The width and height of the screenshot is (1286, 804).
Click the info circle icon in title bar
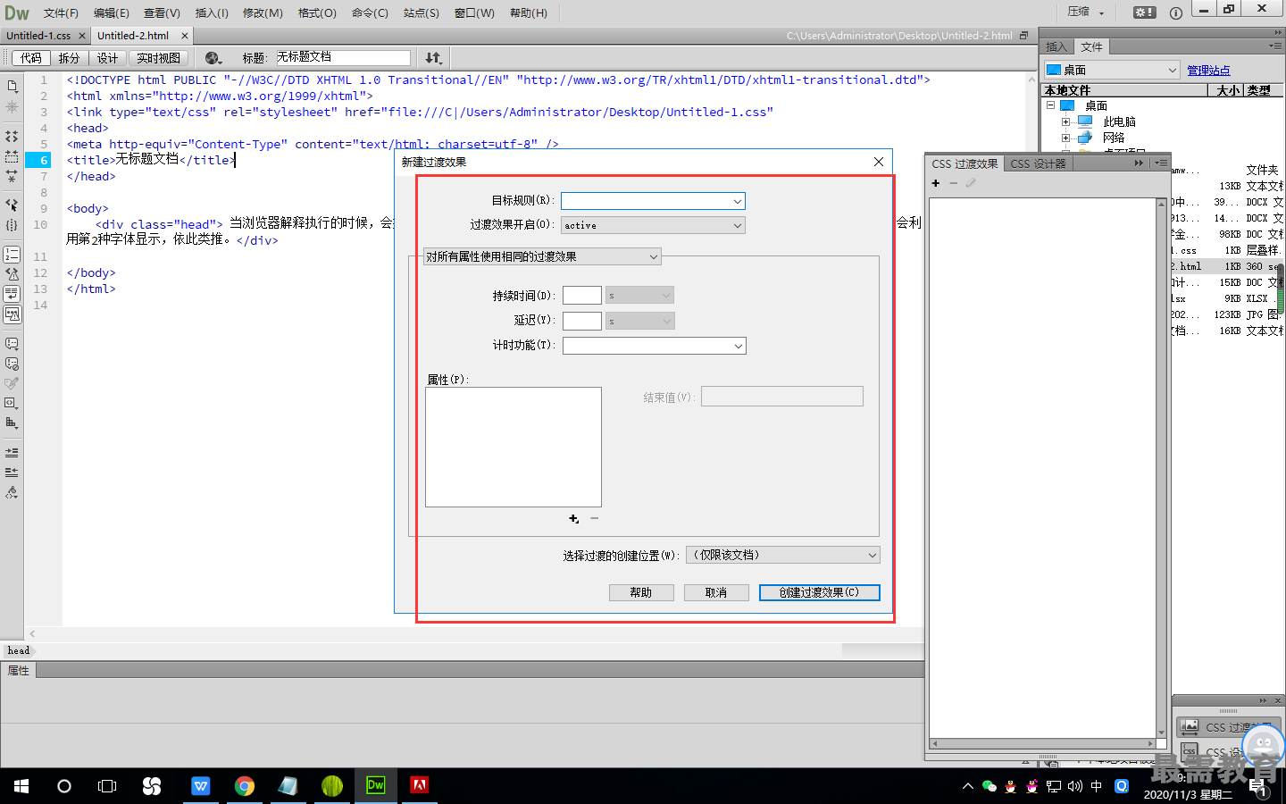pyautogui.click(x=1176, y=13)
